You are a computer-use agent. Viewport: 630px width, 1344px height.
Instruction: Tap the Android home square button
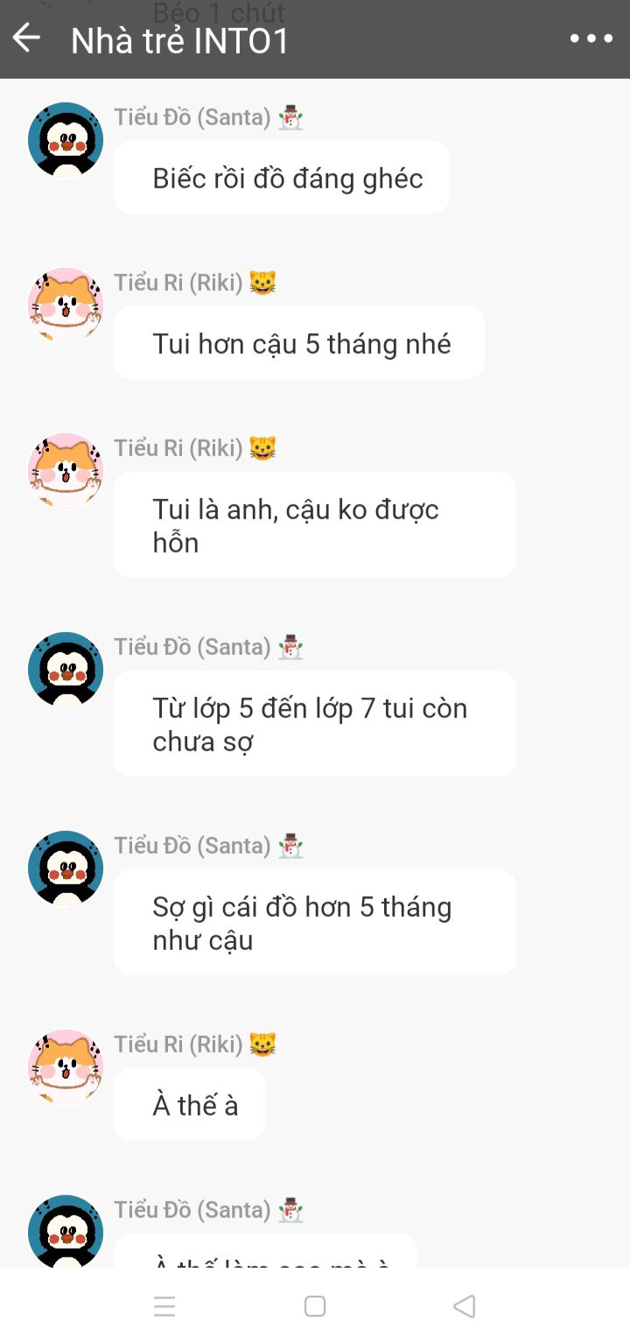pos(315,1306)
